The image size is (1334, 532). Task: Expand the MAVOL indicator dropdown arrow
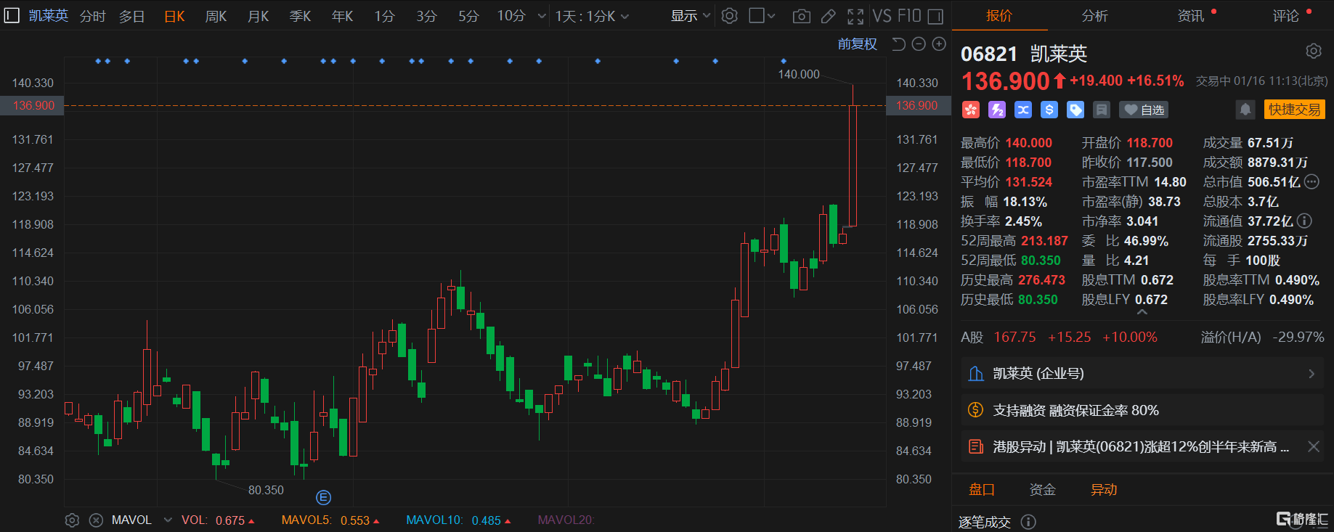(x=168, y=520)
